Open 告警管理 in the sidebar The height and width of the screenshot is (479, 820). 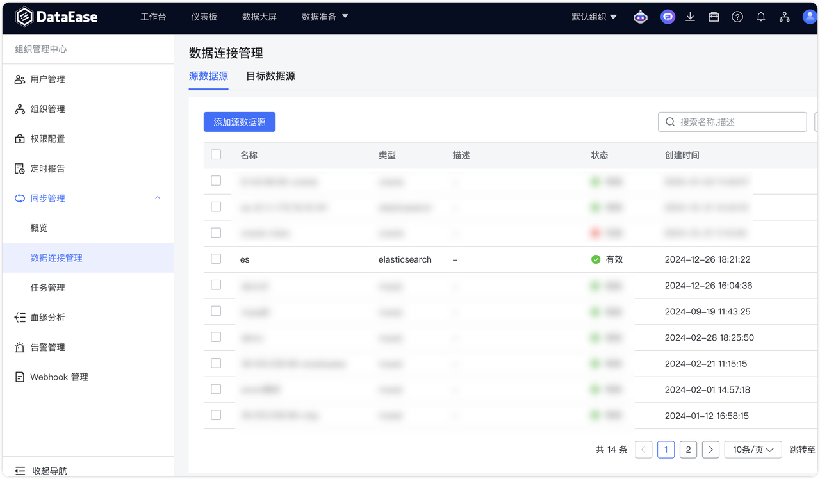[x=49, y=346]
